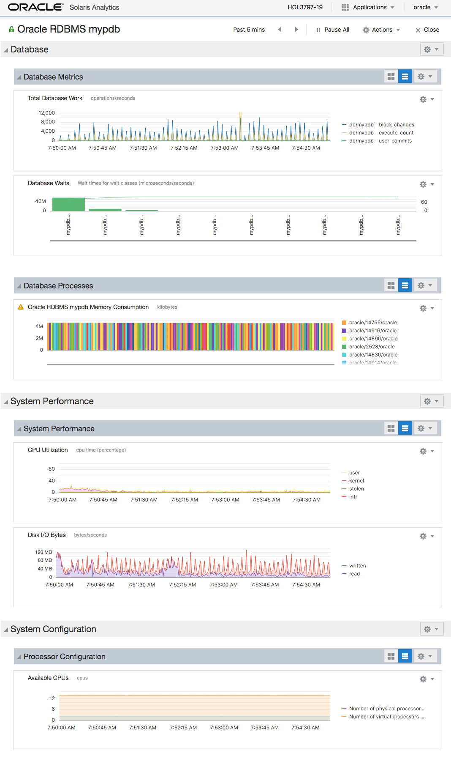The height and width of the screenshot is (759, 451).
Task: Open Database Waits chart settings gear
Action: (423, 184)
